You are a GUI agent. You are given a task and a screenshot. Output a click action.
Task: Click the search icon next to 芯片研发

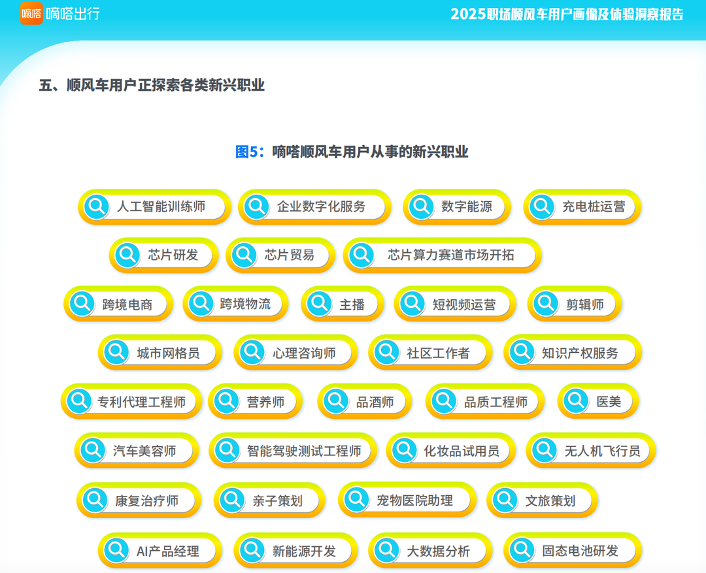coord(127,255)
